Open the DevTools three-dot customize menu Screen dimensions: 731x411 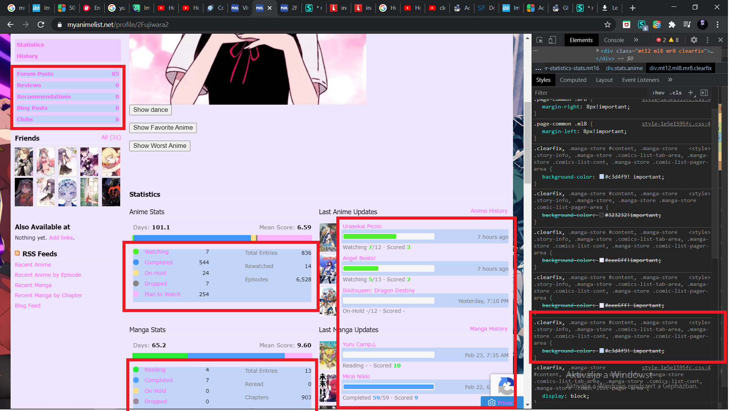(707, 40)
